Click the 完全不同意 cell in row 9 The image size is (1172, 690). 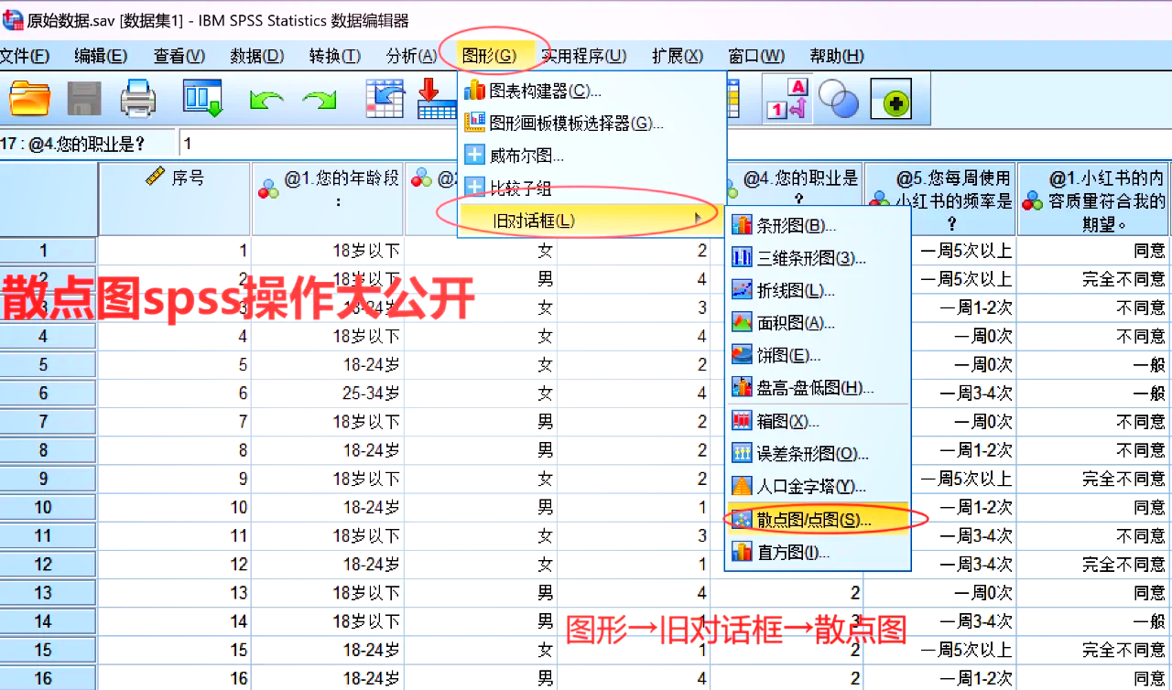[x=1094, y=479]
